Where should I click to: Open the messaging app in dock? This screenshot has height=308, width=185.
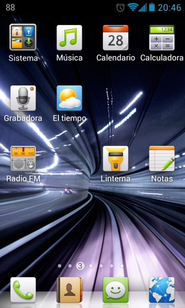116,290
